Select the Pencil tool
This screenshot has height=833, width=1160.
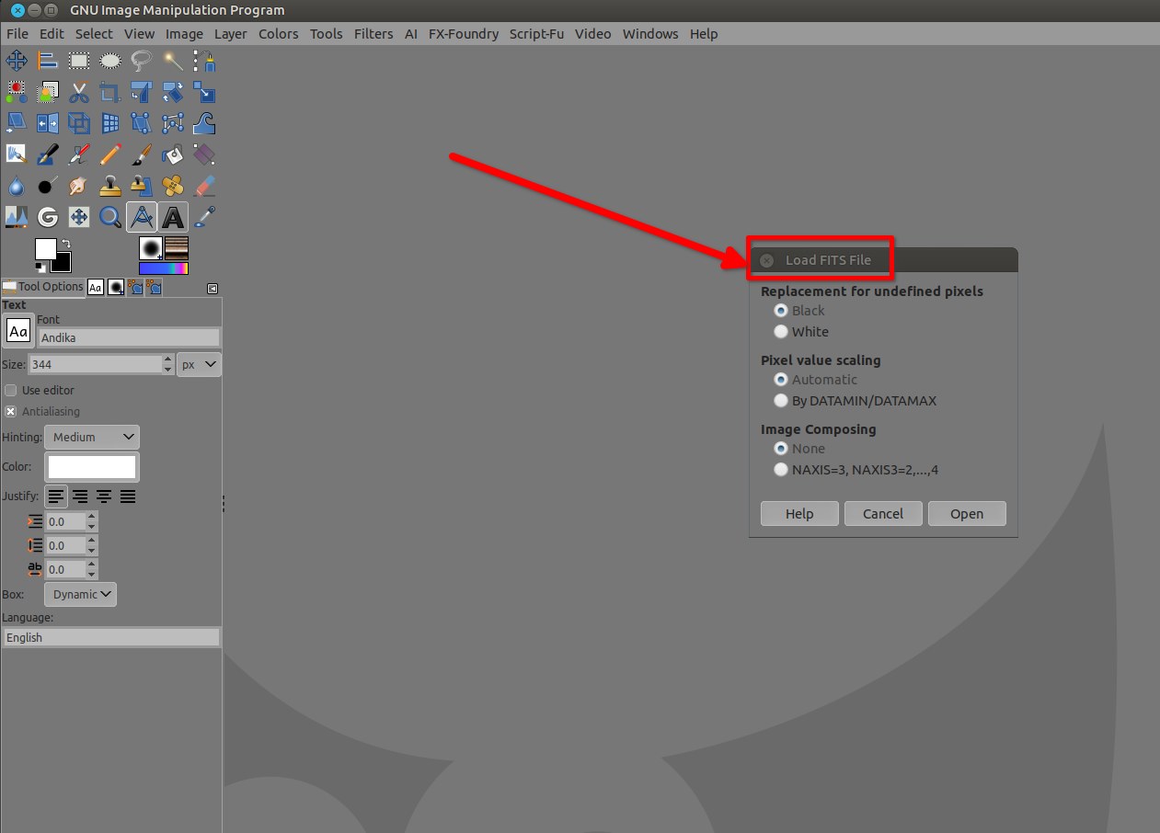click(110, 154)
